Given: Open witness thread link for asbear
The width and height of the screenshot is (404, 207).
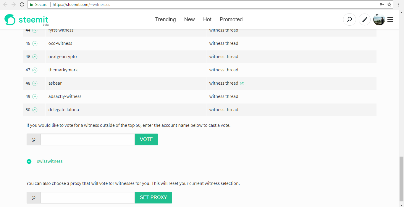Looking at the screenshot, I should click(224, 83).
